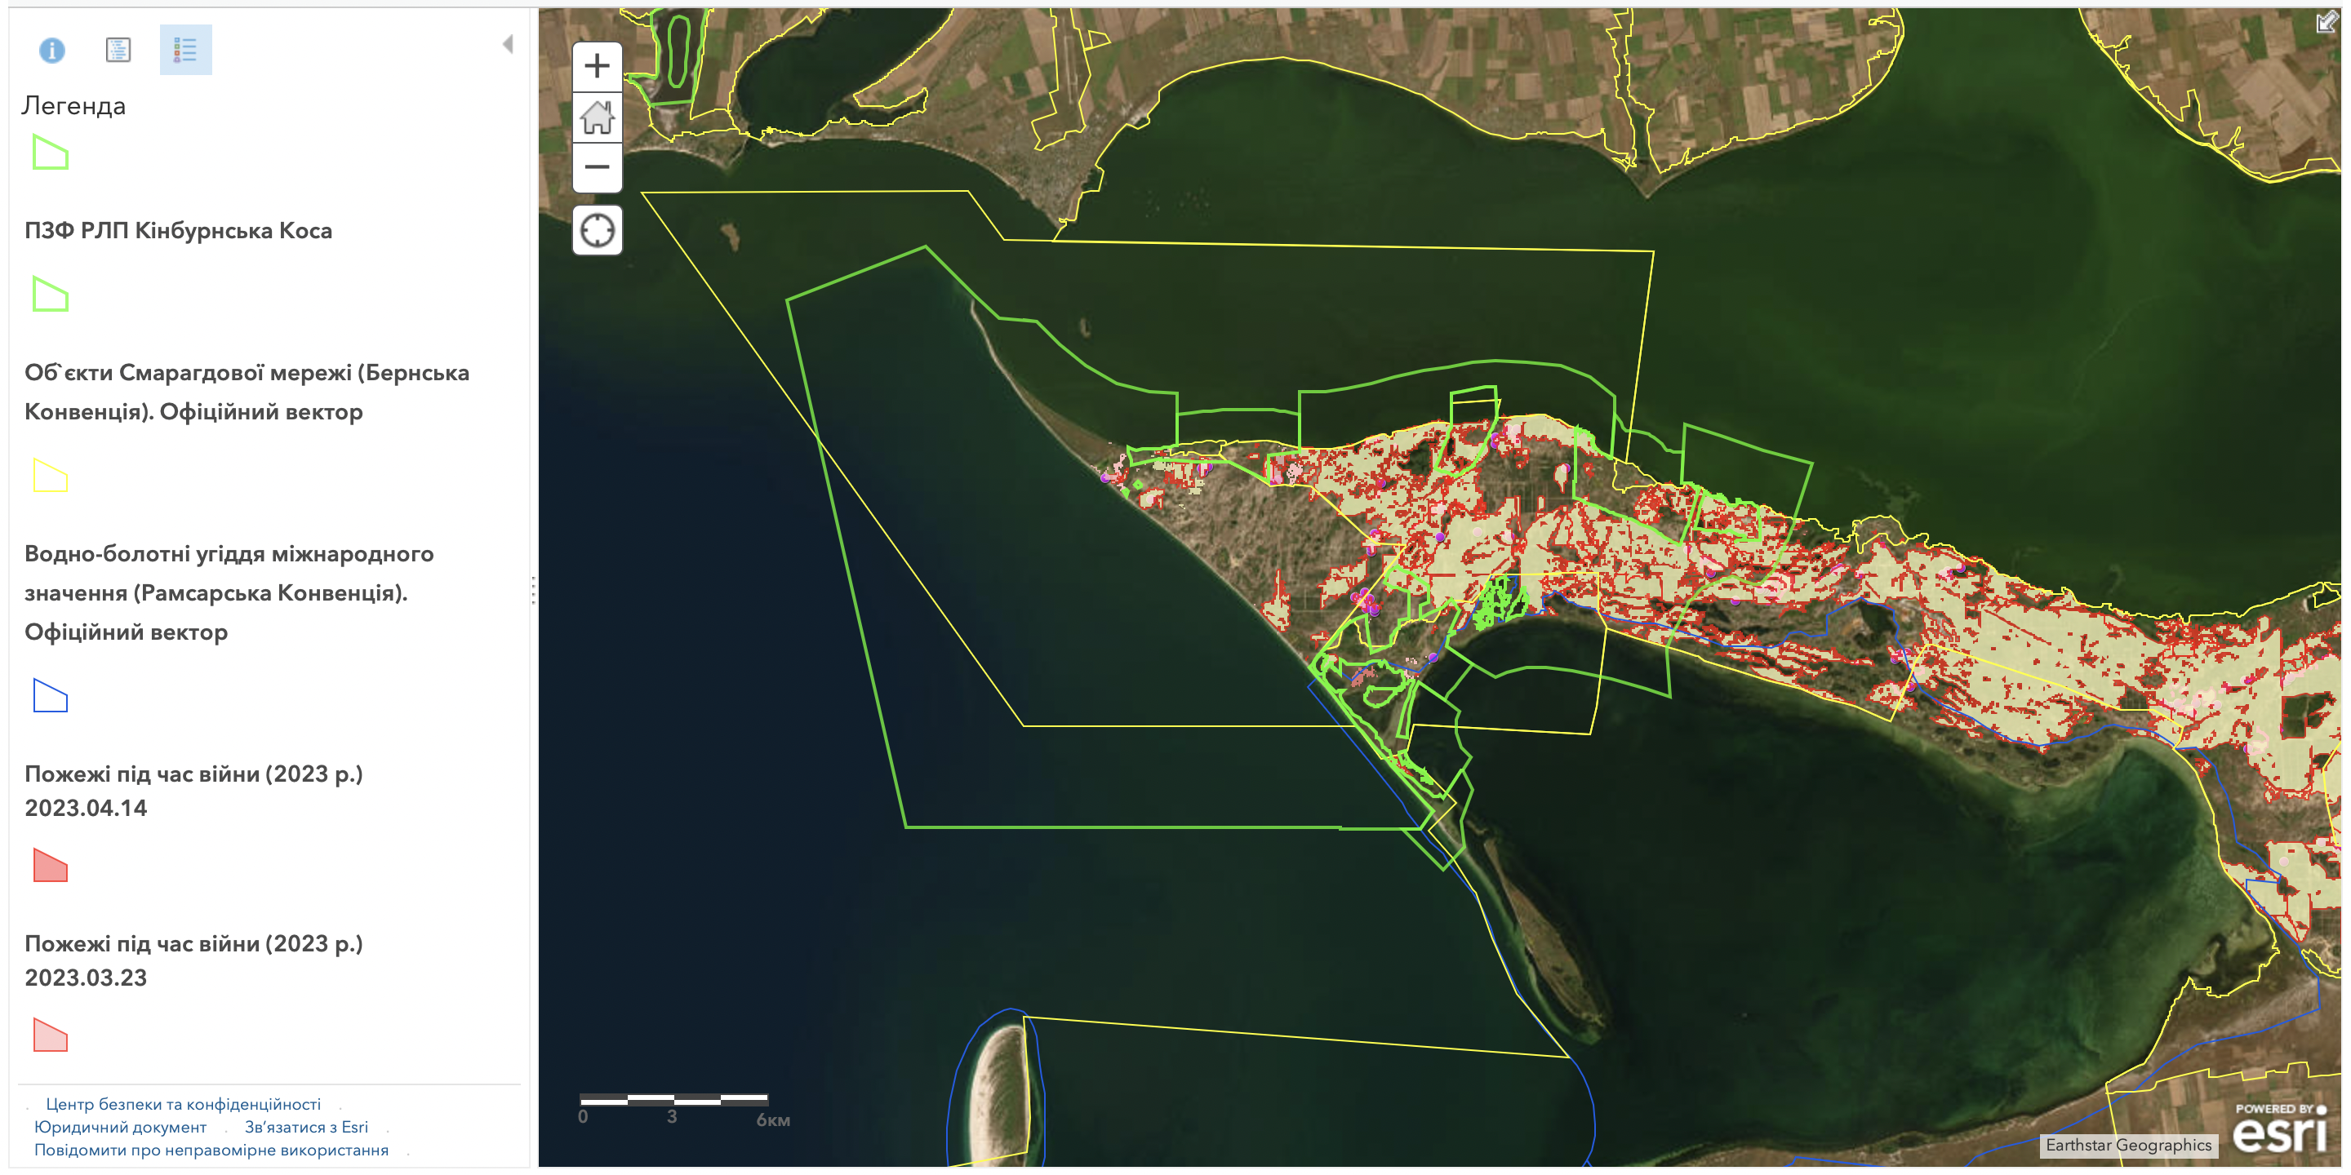Click the panel resize drag handle

point(533,590)
